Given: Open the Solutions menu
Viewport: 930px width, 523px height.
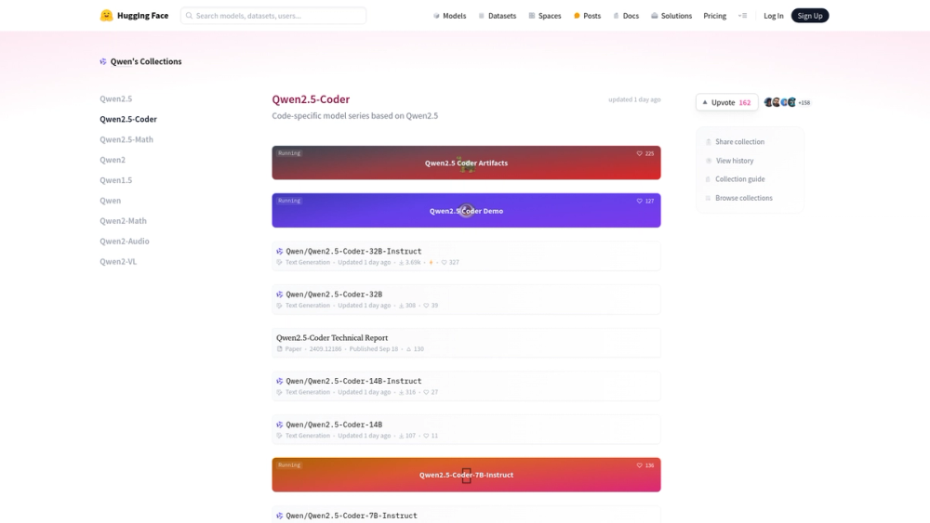Looking at the screenshot, I should 671,16.
